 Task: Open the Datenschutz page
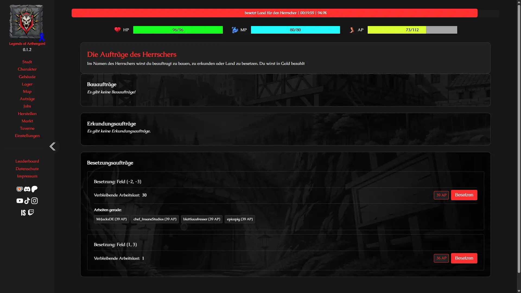pos(27,168)
